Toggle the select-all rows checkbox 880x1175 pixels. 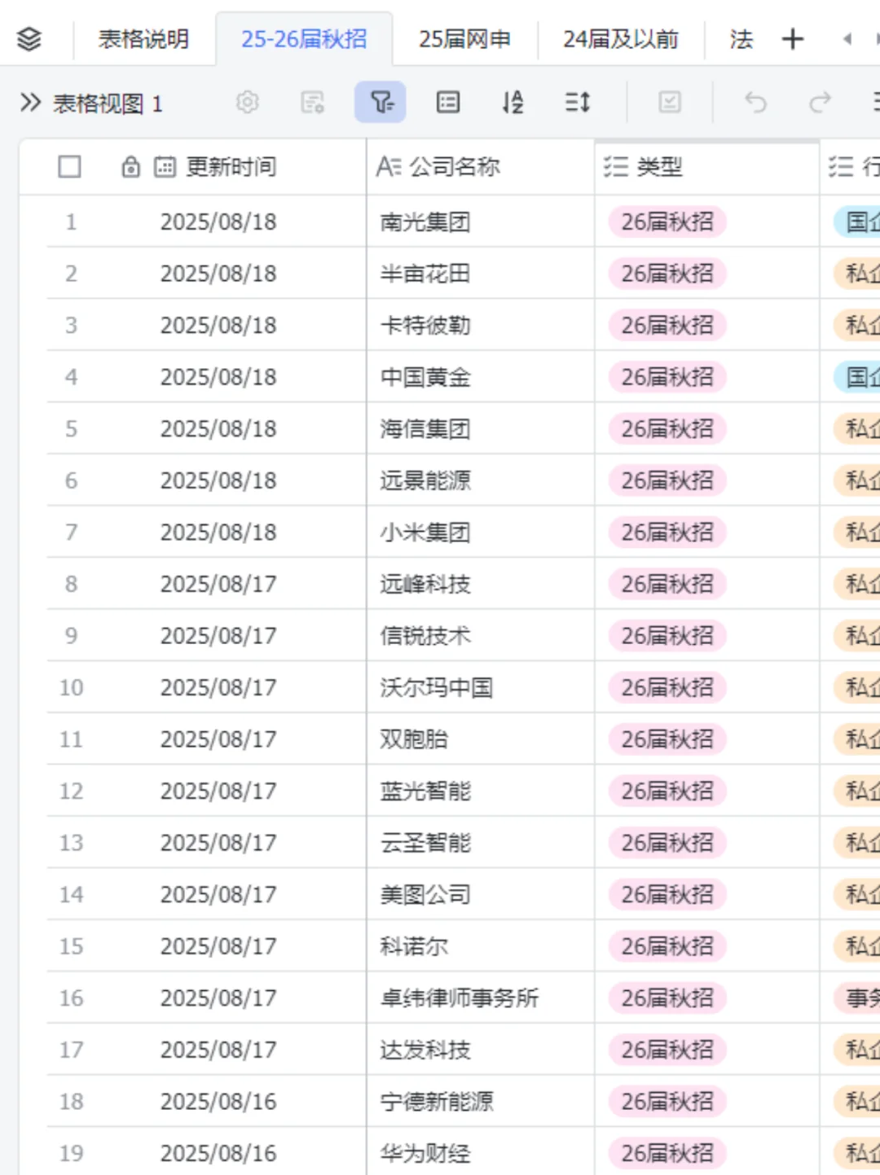[70, 167]
